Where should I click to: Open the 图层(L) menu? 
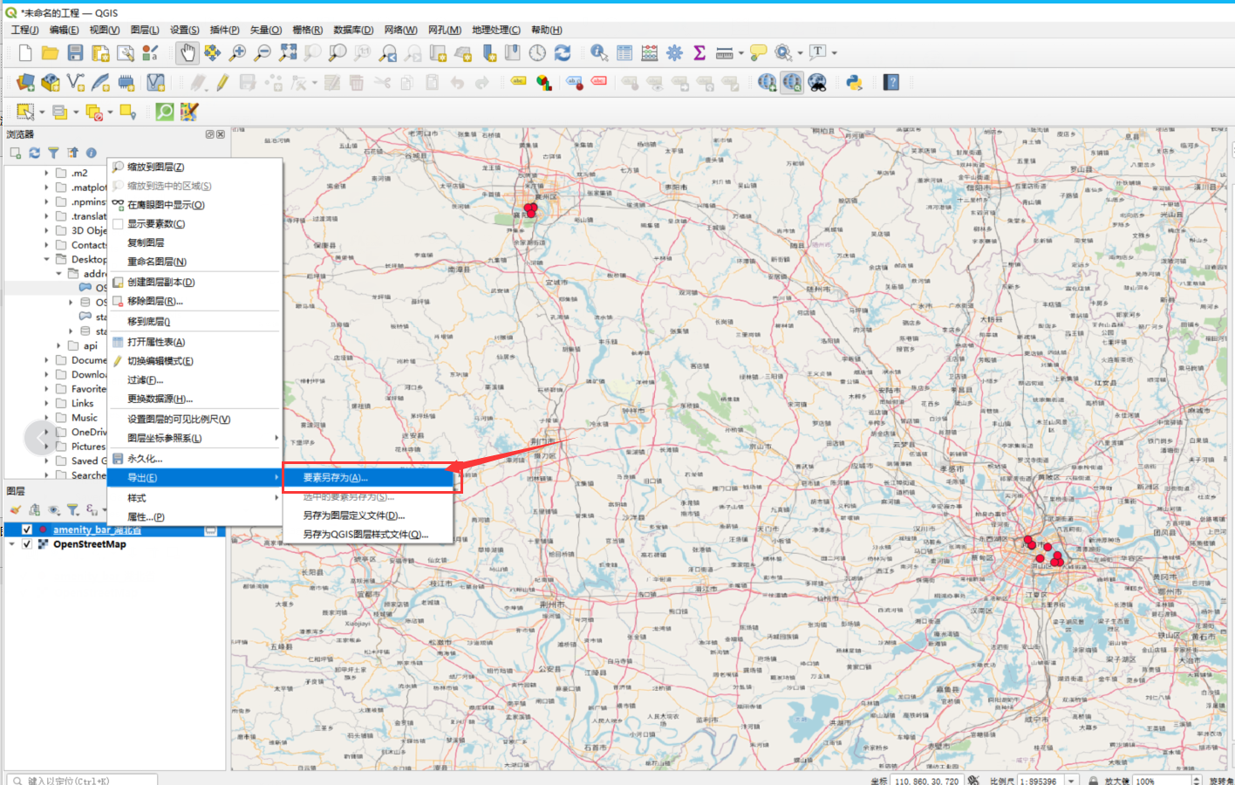(145, 30)
